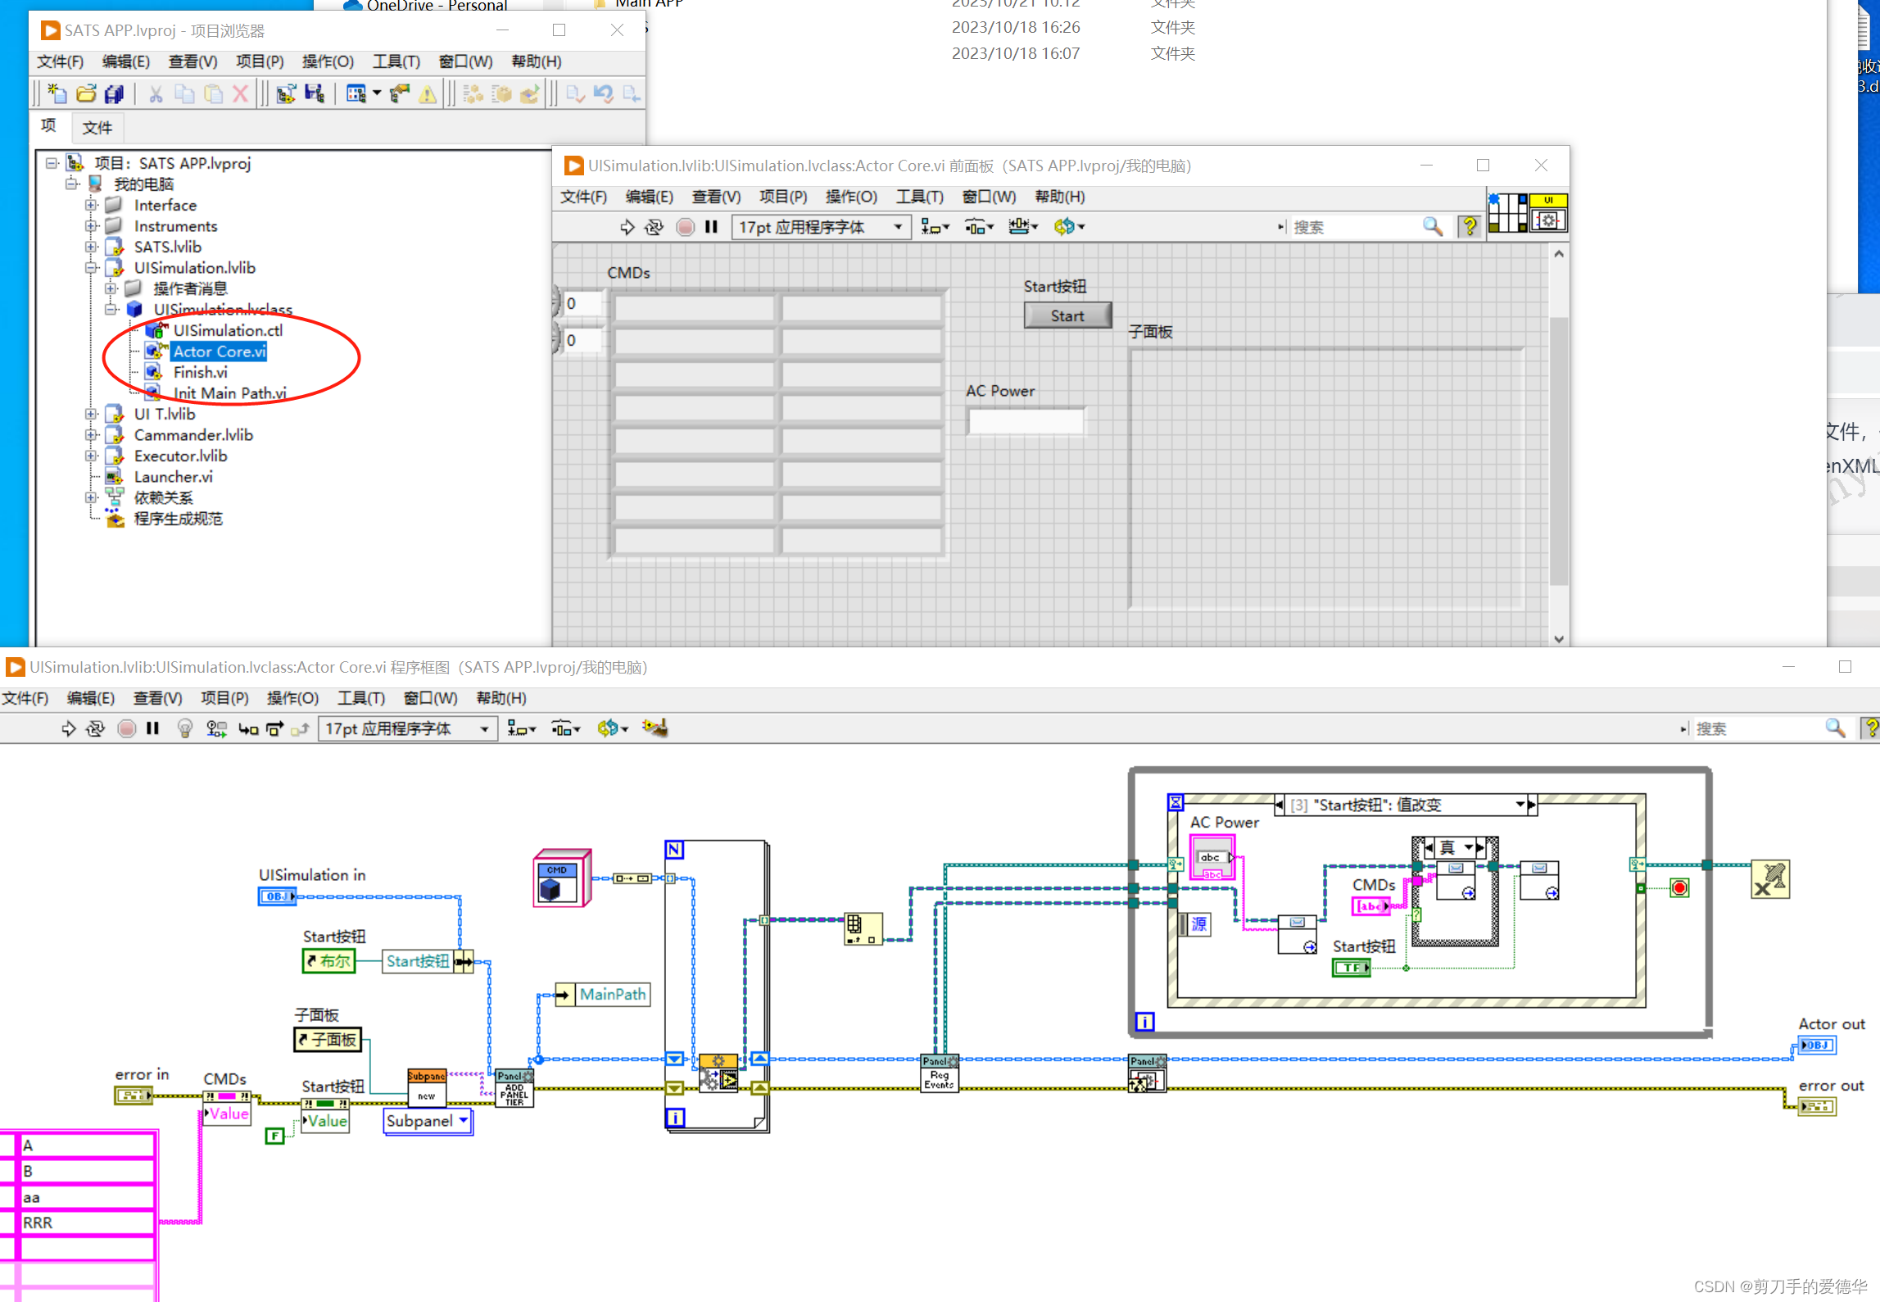Open Launcher.vi from the project tree
This screenshot has width=1880, height=1302.
pyautogui.click(x=173, y=476)
